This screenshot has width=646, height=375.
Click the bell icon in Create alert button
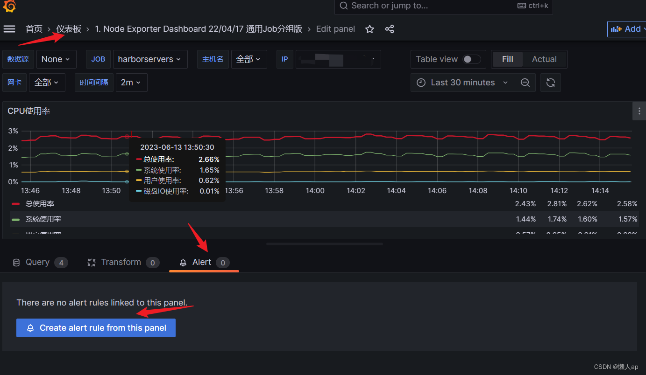click(30, 328)
